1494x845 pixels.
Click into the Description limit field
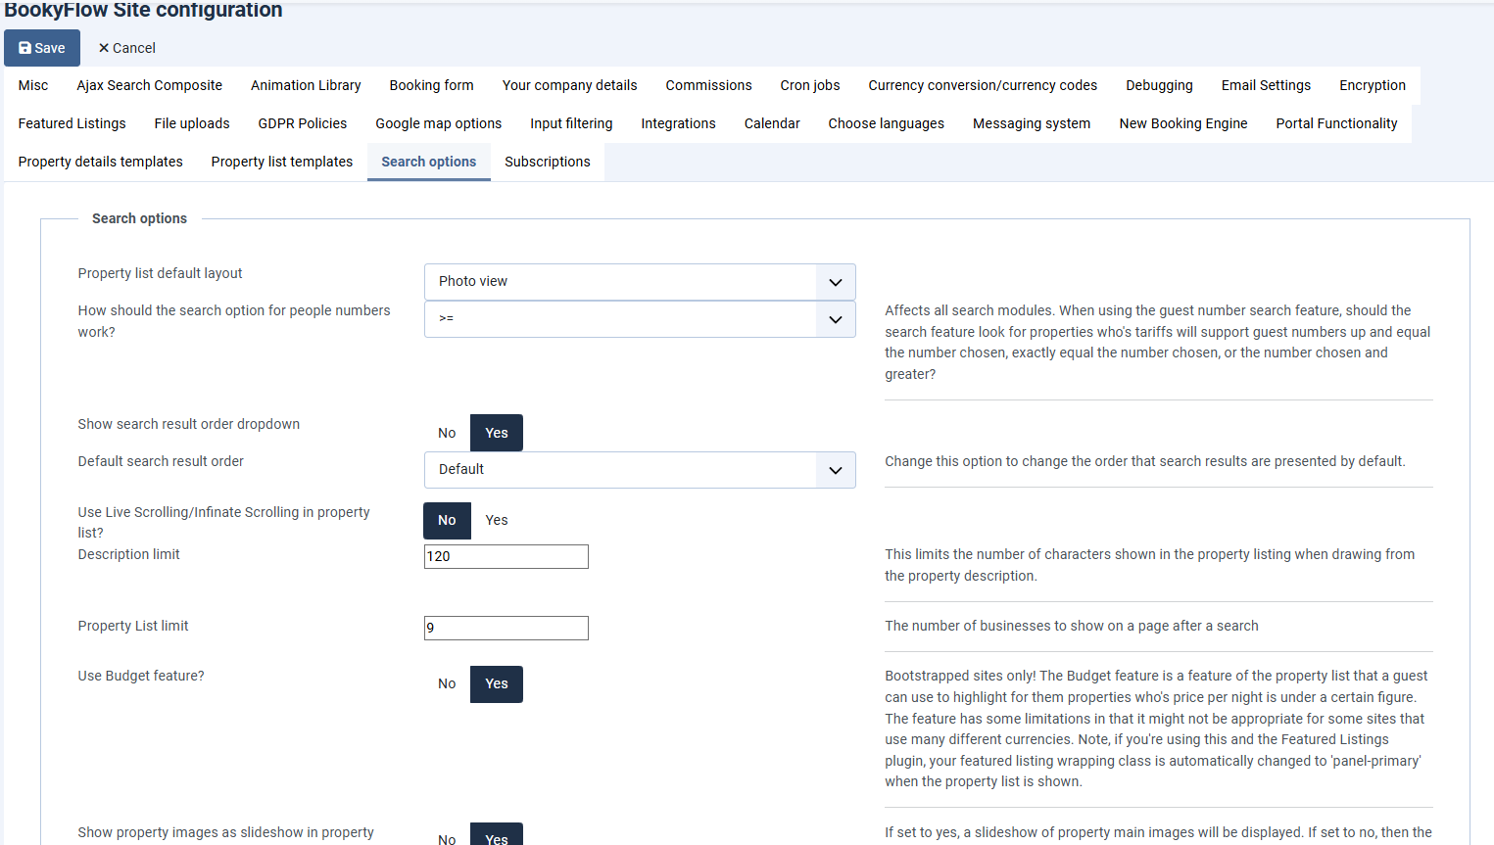click(506, 556)
